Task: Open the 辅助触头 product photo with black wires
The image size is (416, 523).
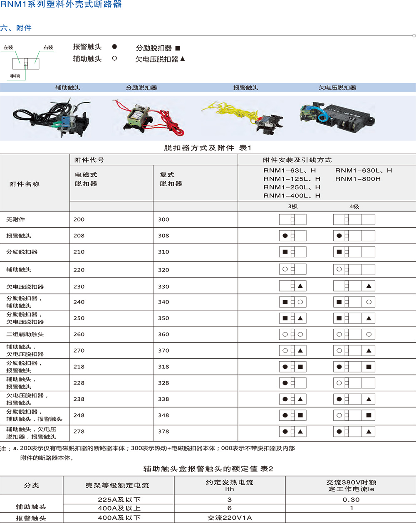Action: [52, 117]
